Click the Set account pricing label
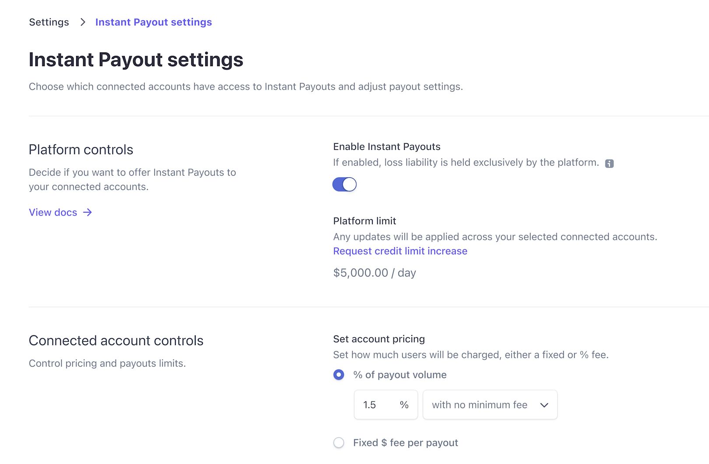 click(x=379, y=339)
